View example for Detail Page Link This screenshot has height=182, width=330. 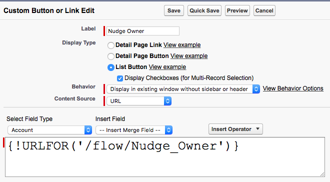[182, 45]
